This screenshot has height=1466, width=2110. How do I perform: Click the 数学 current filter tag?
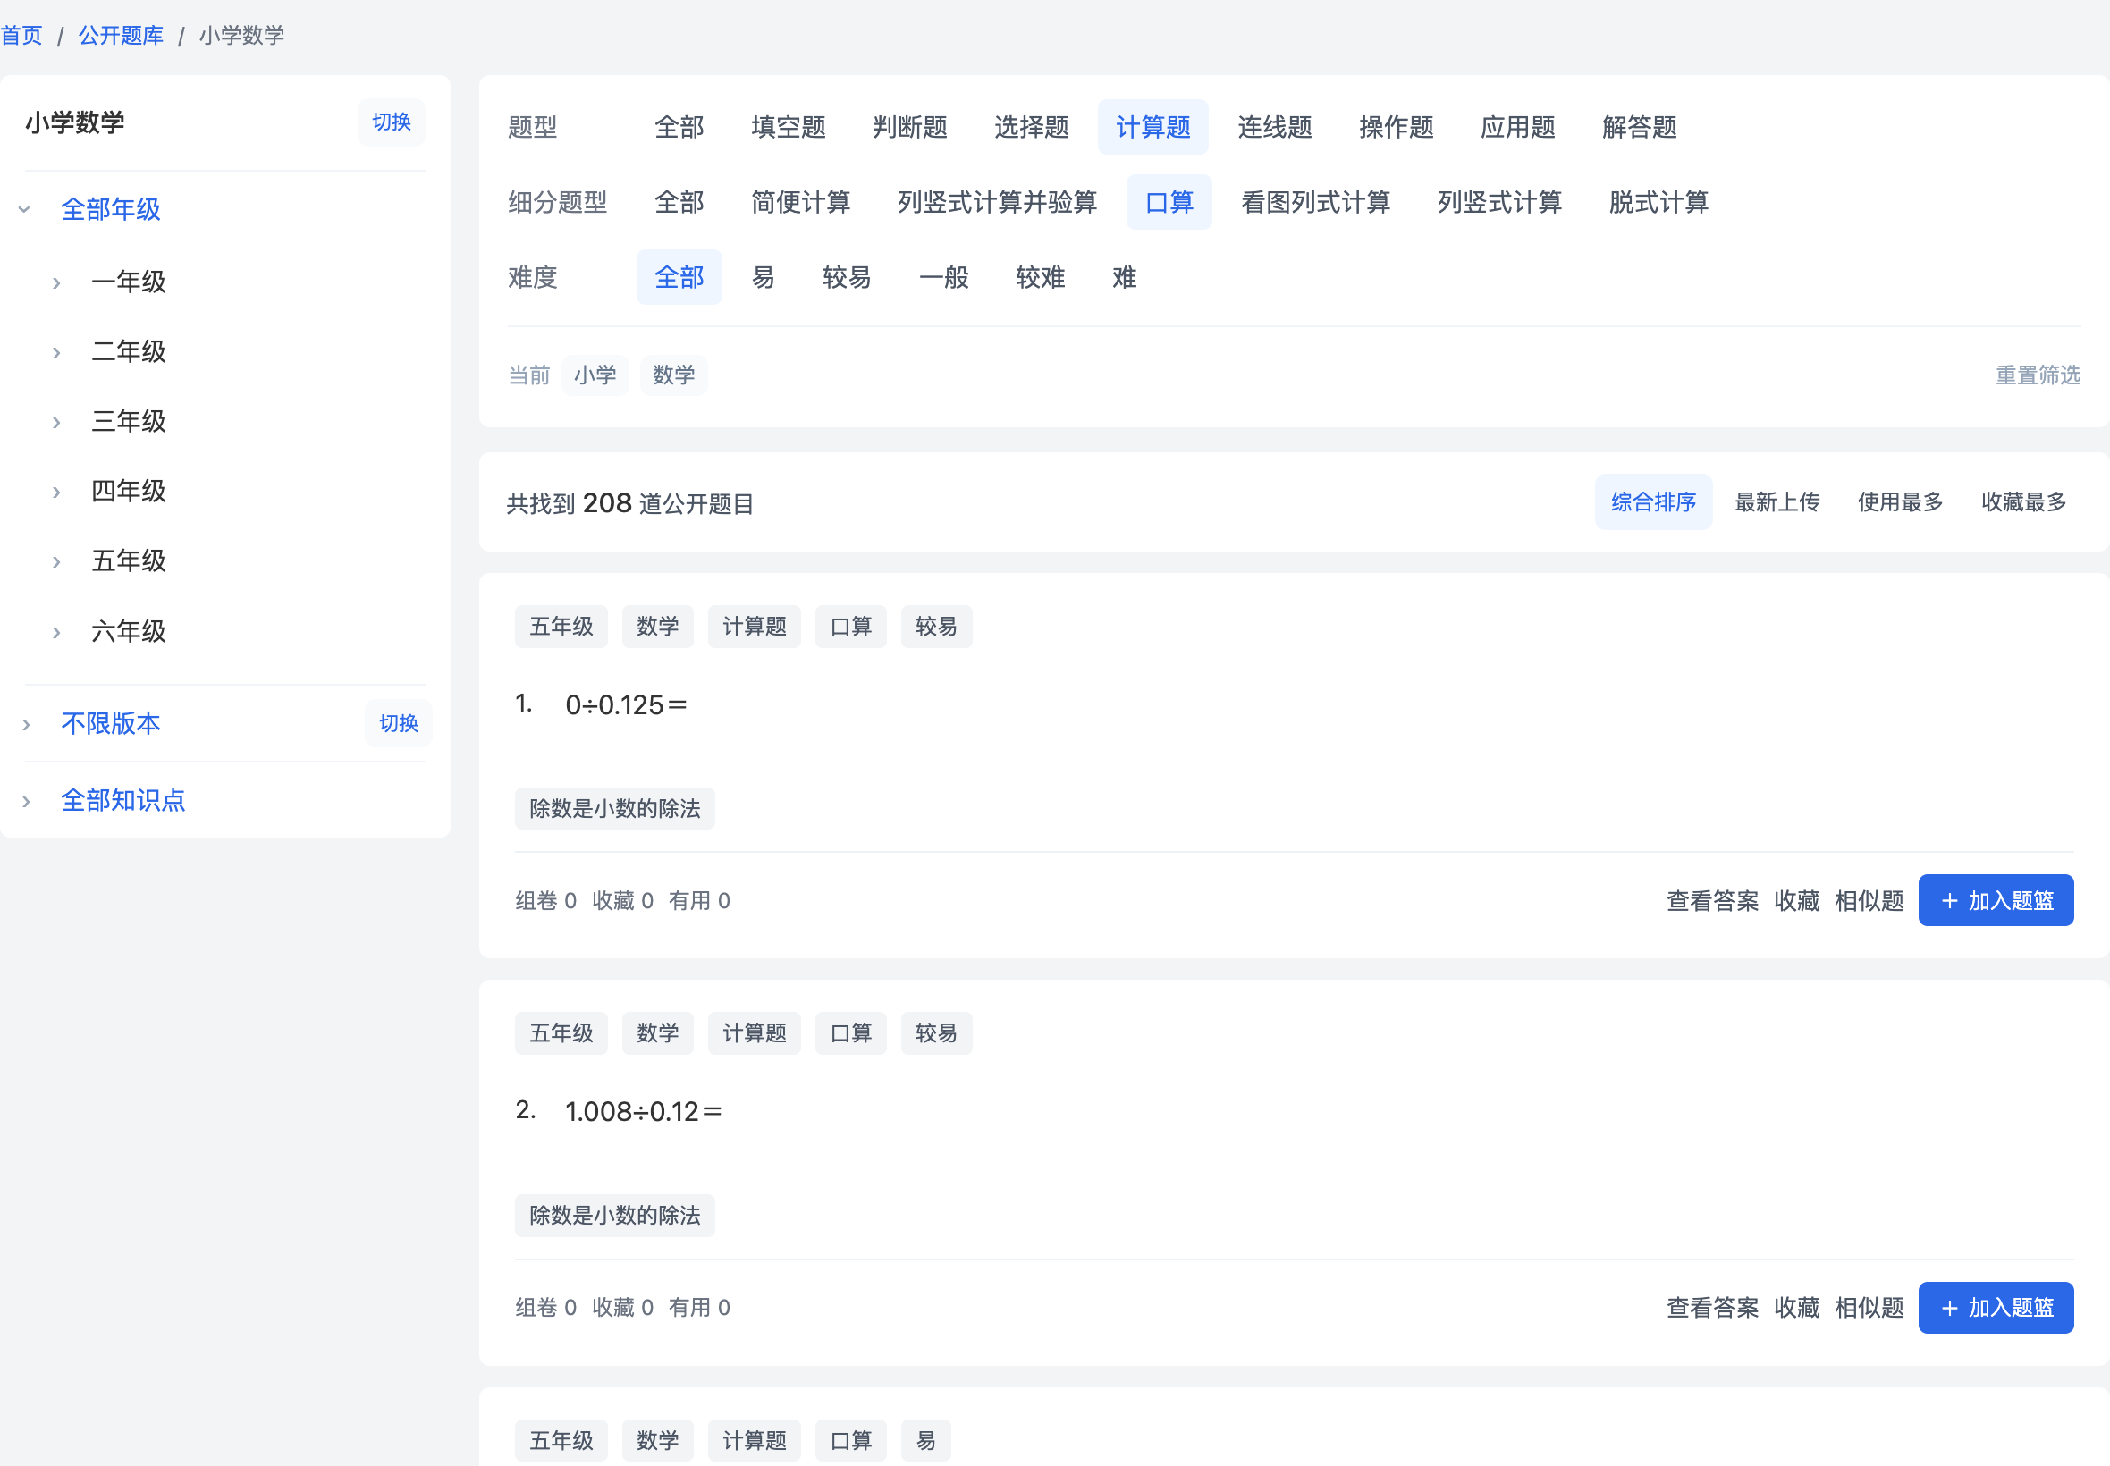tap(673, 375)
